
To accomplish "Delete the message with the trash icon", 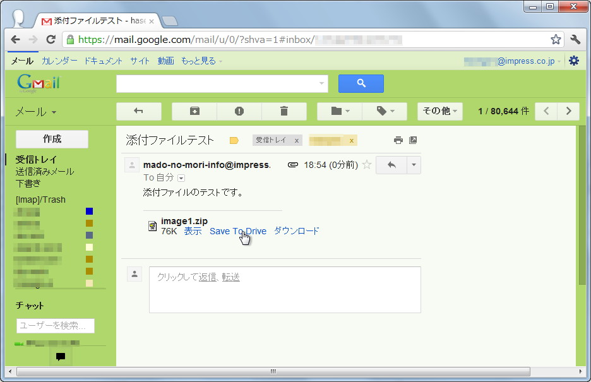I will pyautogui.click(x=284, y=111).
